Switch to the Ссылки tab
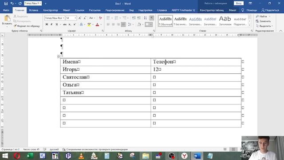284x160 pixels. [x=80, y=10]
